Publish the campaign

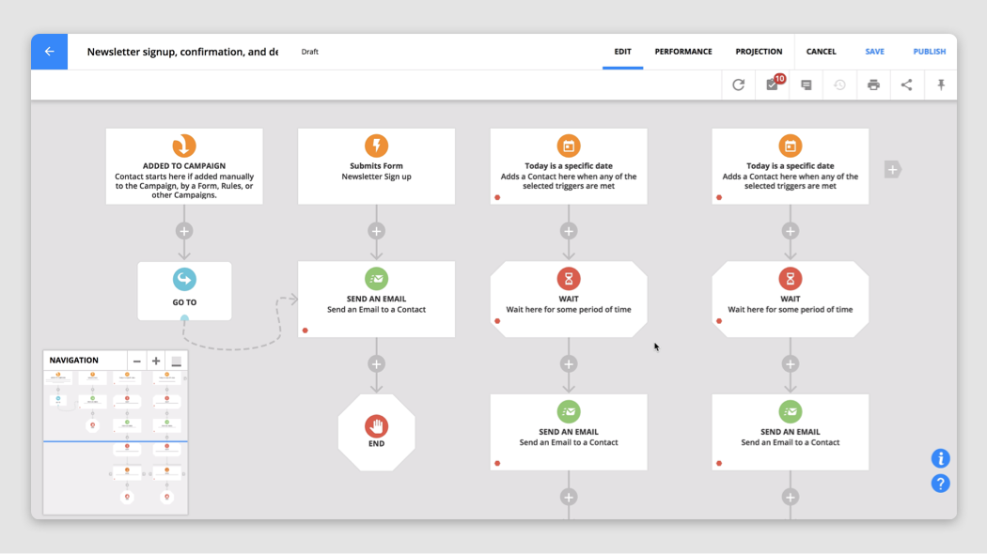point(929,52)
